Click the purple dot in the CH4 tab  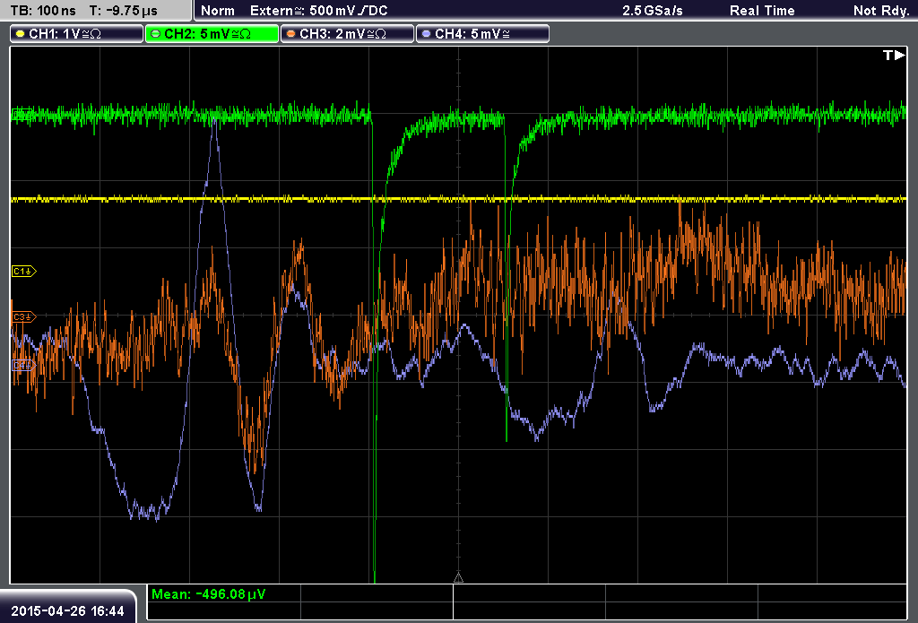point(426,34)
